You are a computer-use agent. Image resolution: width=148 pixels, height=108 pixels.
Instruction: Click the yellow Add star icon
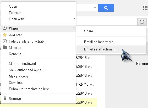click(5, 35)
